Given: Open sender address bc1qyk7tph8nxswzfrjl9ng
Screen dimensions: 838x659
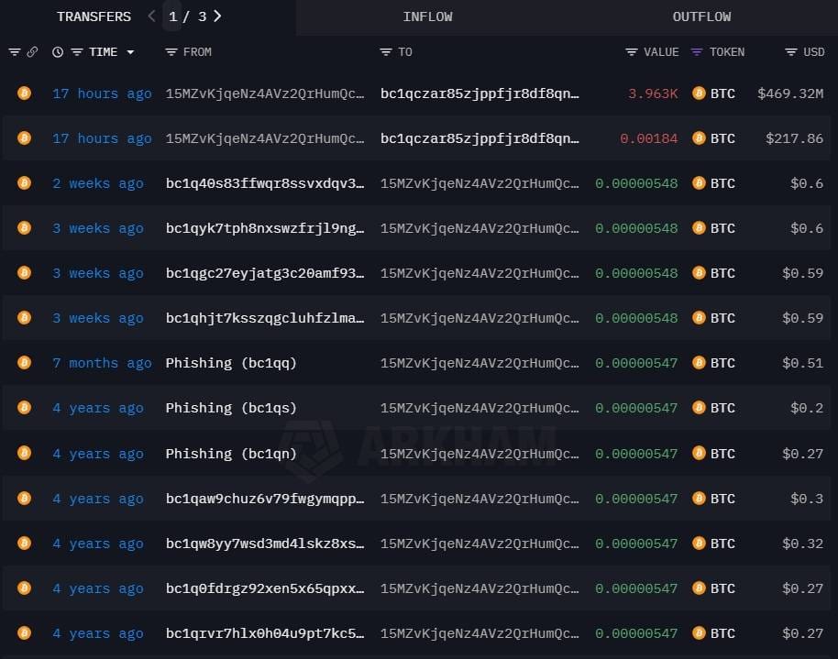Looking at the screenshot, I should coord(265,228).
